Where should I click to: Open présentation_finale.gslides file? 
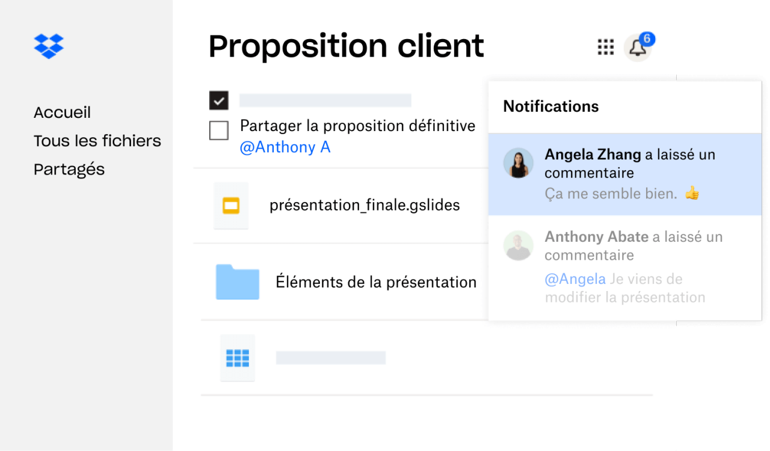point(365,206)
